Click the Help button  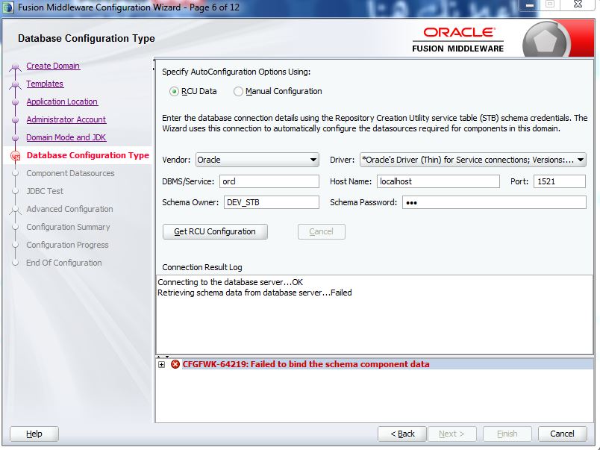pyautogui.click(x=34, y=434)
